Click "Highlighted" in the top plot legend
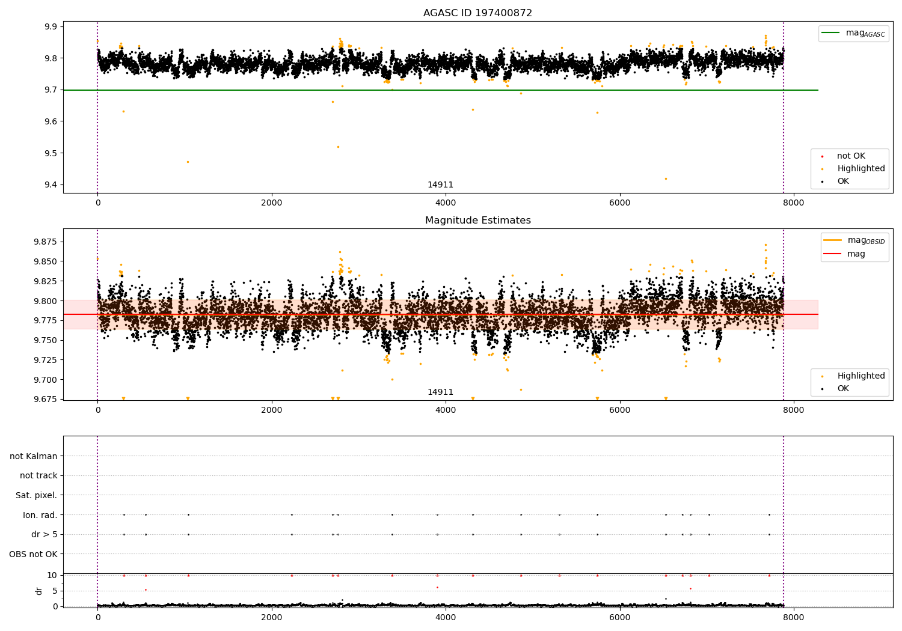Screen dimensions: 902x631 (x=861, y=168)
